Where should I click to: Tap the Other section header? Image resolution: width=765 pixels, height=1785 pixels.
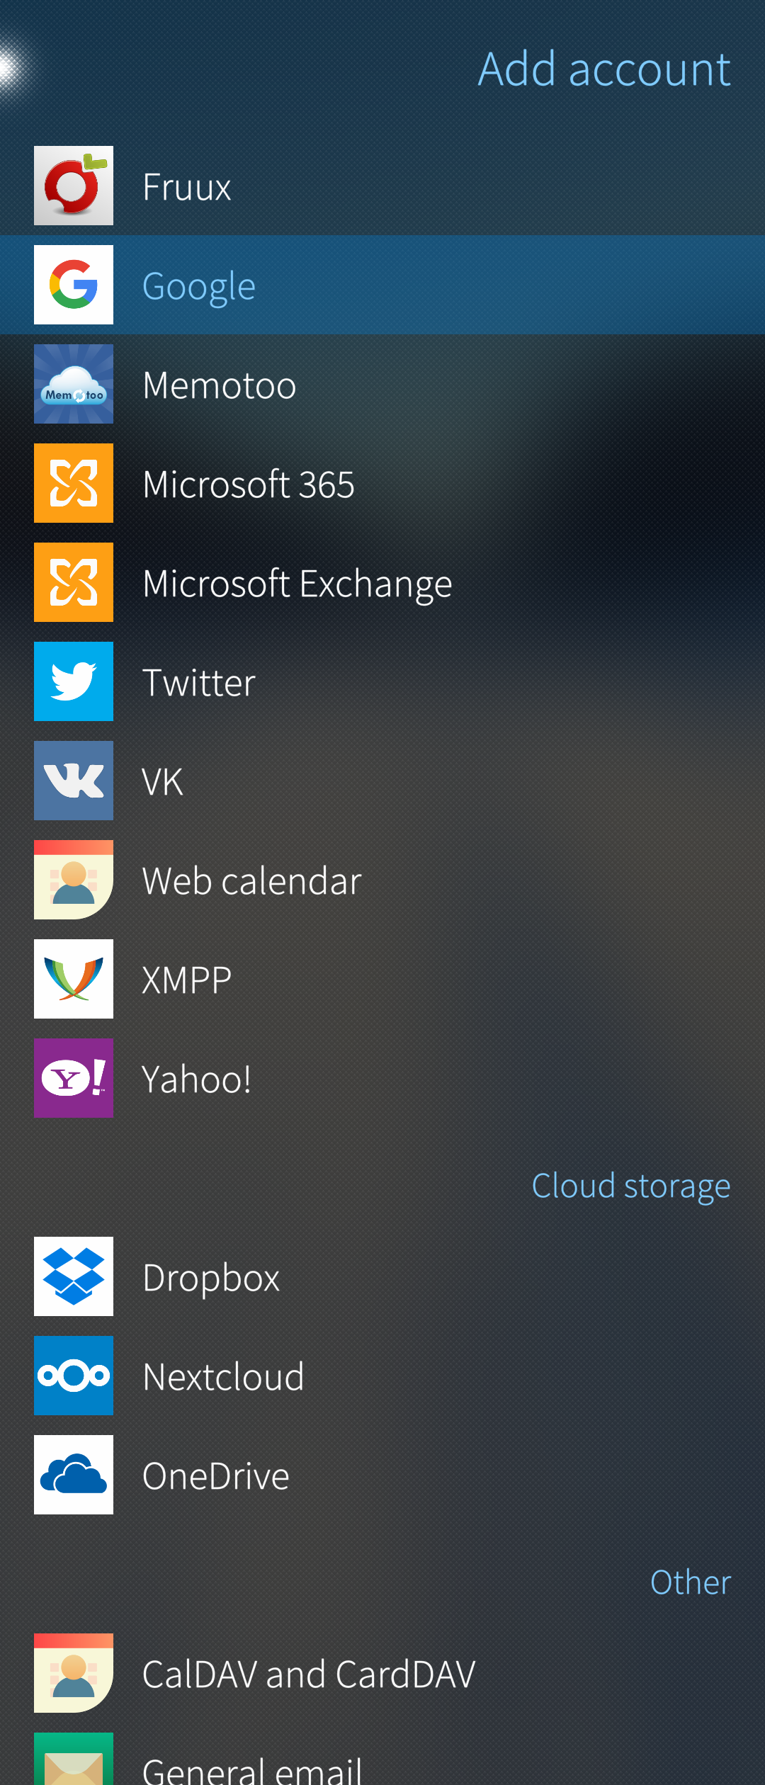(690, 1582)
